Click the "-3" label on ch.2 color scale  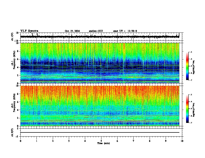pos(191,95)
